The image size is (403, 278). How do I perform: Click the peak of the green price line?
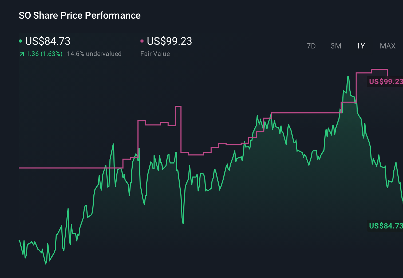348,76
